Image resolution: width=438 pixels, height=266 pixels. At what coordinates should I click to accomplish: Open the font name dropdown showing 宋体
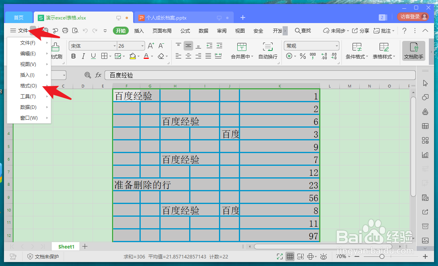click(x=114, y=46)
